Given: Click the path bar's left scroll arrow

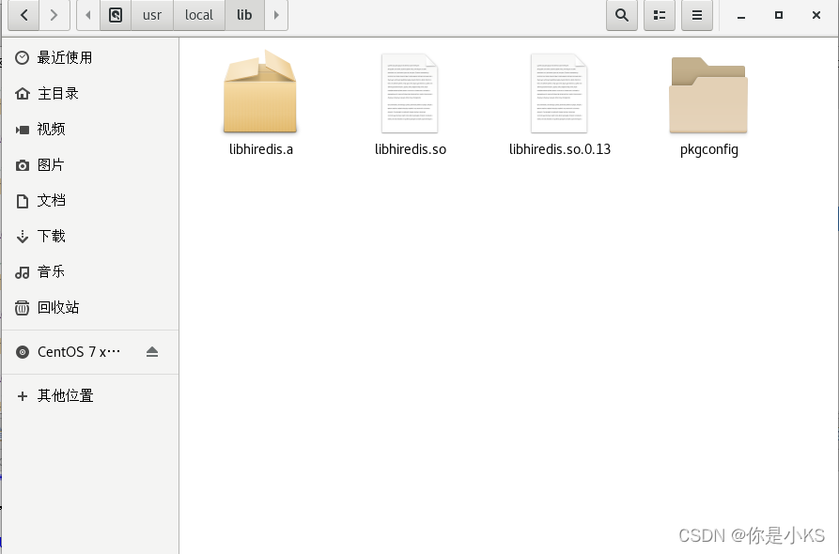Looking at the screenshot, I should pyautogui.click(x=88, y=15).
